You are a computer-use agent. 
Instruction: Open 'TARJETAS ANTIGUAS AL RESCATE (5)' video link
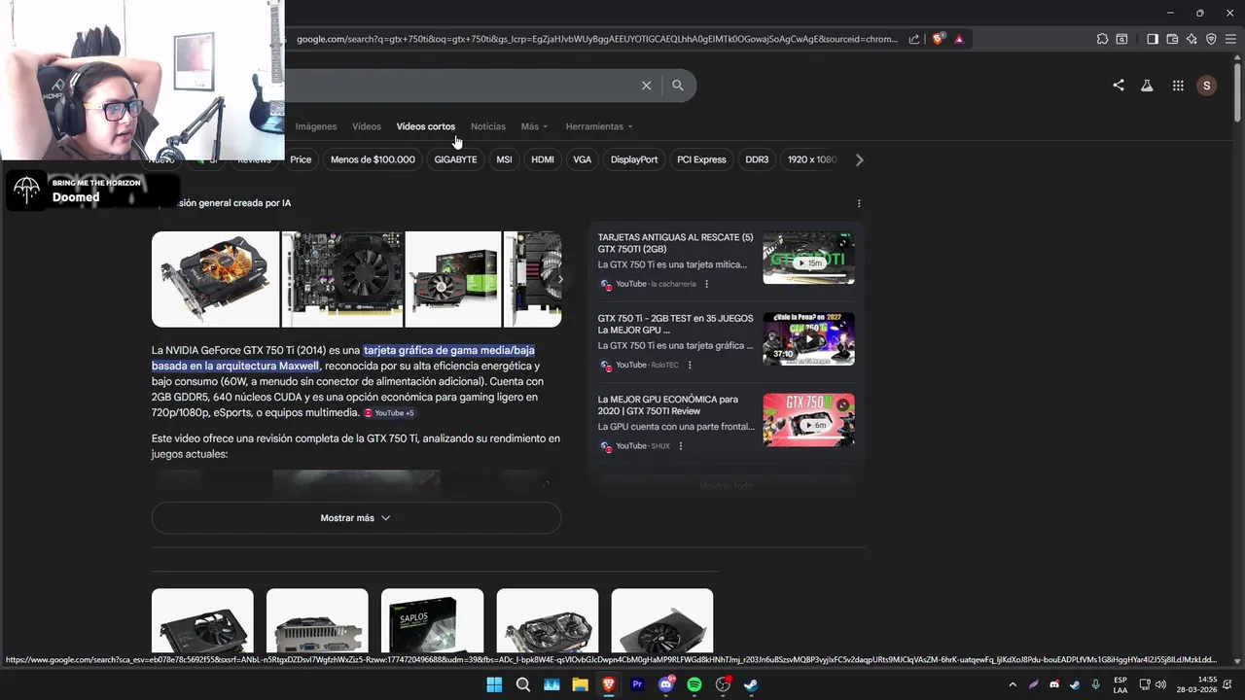[x=675, y=243]
